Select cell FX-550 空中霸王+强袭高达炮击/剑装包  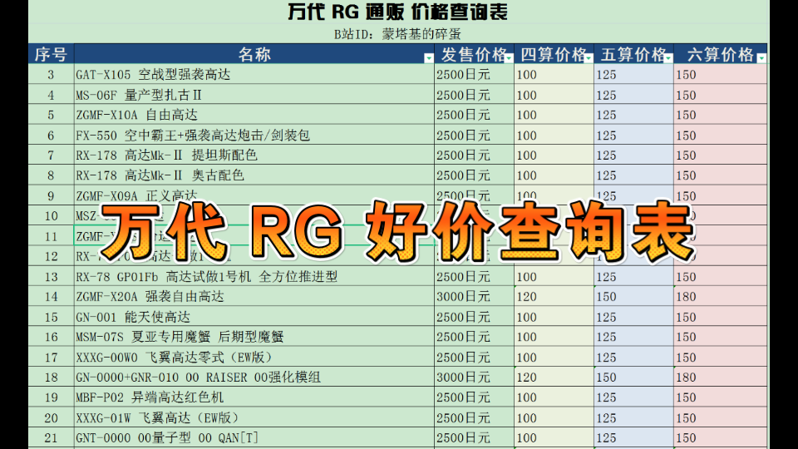point(254,135)
